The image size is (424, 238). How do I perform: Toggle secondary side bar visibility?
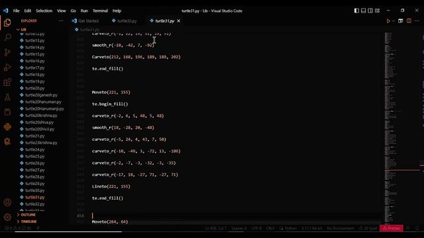coord(370,11)
